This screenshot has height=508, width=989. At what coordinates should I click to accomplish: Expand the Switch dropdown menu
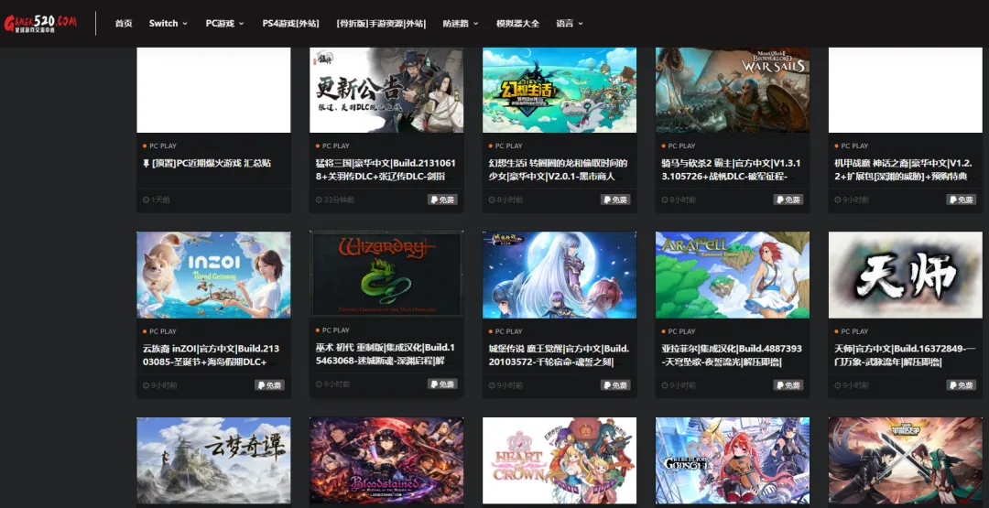(x=168, y=23)
